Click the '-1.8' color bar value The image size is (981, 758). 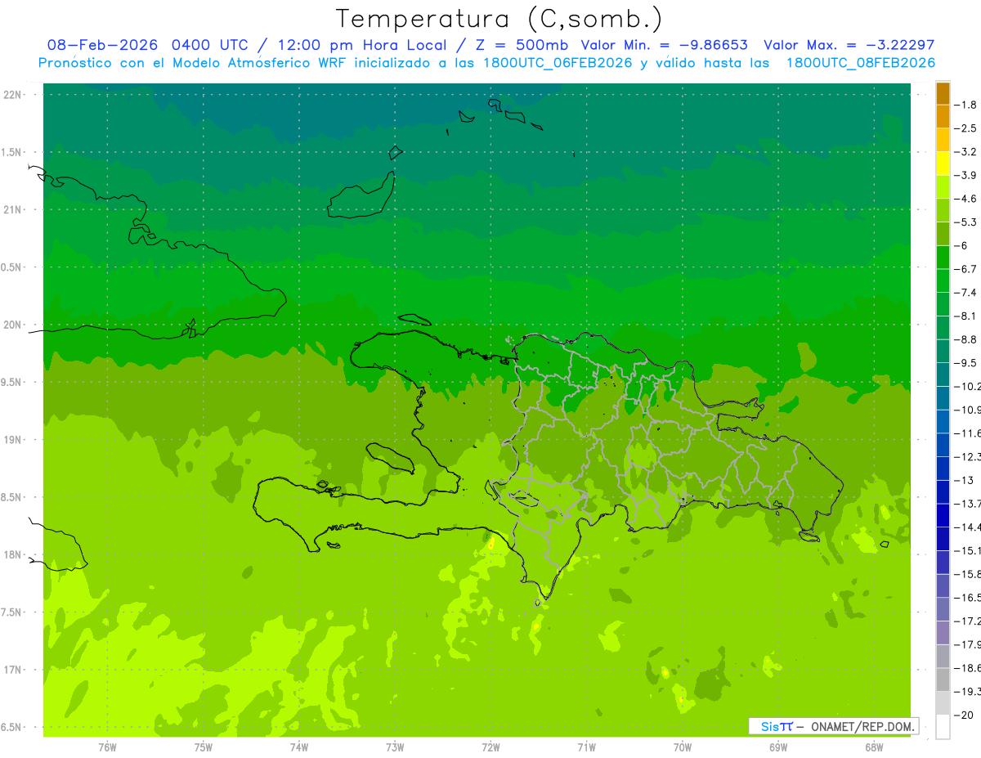(x=966, y=105)
